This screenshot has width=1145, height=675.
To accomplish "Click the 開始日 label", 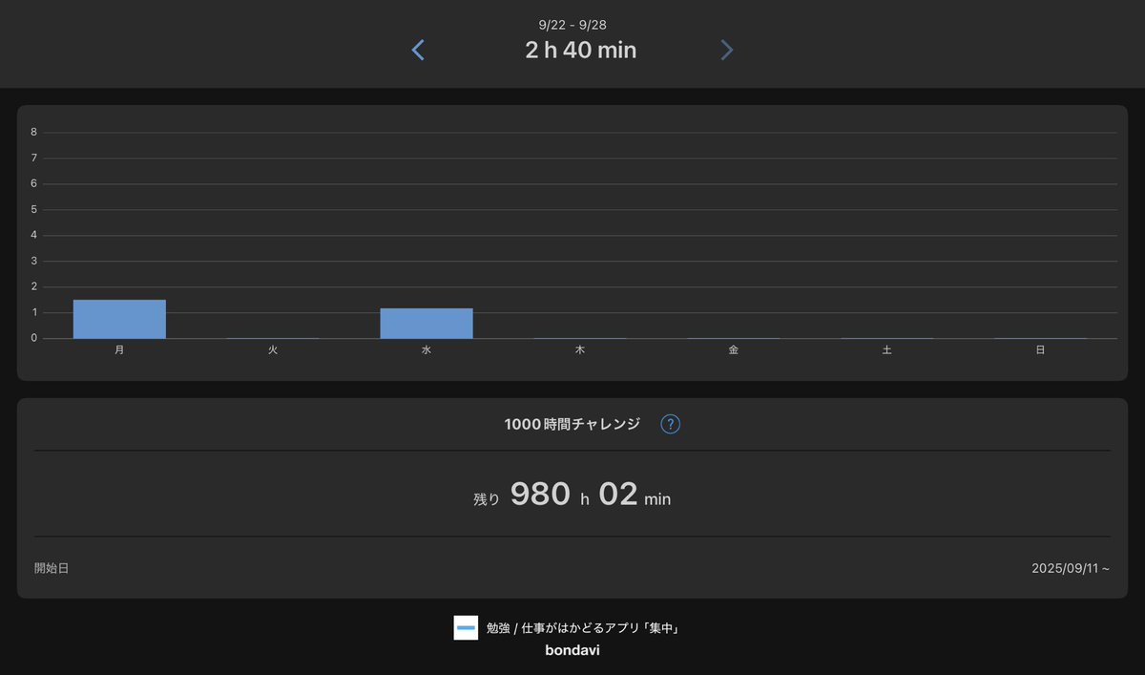I will (x=52, y=568).
